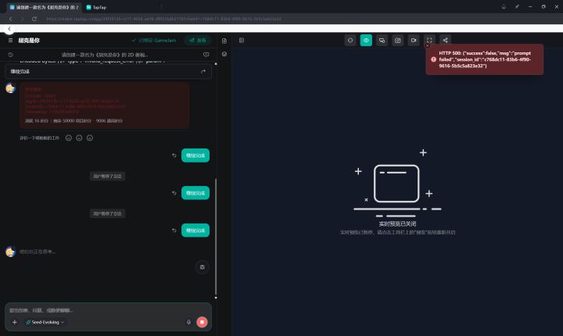Screen dimensions: 563x336
Task: Open the bug report round icon
Action: click(203, 267)
